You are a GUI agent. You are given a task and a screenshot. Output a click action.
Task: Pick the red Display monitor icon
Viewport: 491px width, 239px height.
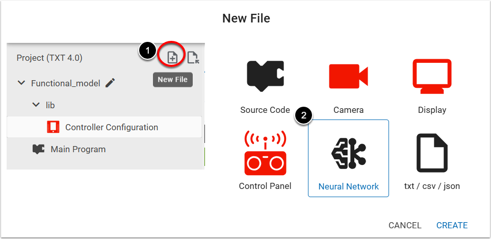(x=431, y=77)
